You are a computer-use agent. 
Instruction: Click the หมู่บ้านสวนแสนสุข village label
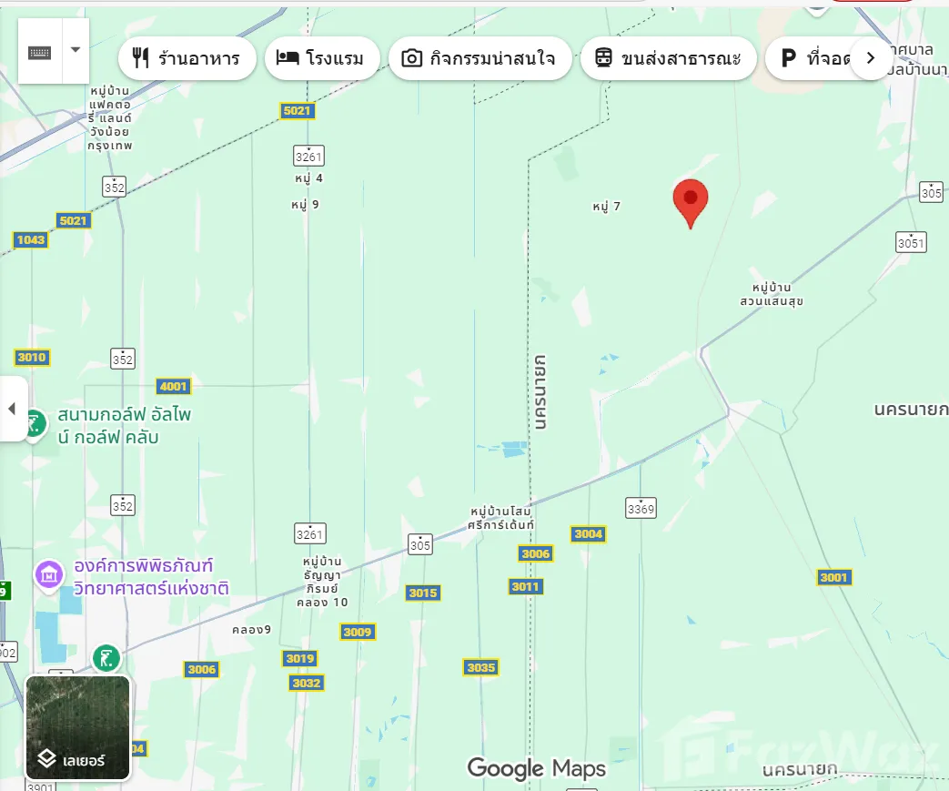point(771,294)
